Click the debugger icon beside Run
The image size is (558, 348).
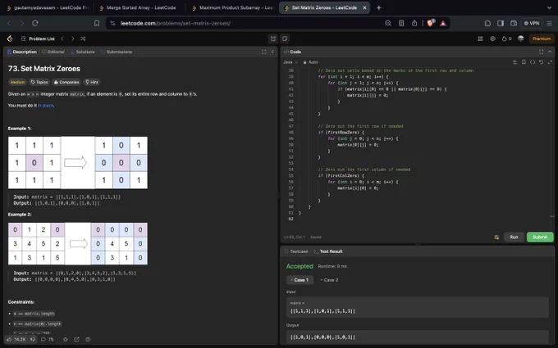pos(496,237)
